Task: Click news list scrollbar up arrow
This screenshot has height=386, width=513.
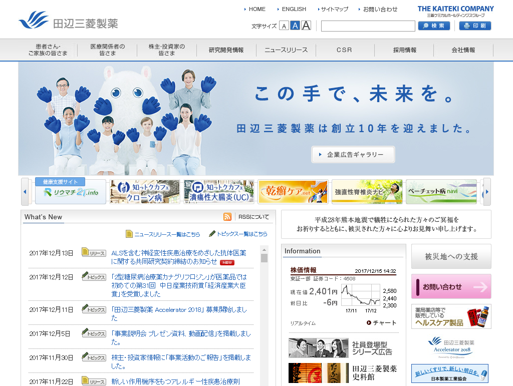Action: 264,250
